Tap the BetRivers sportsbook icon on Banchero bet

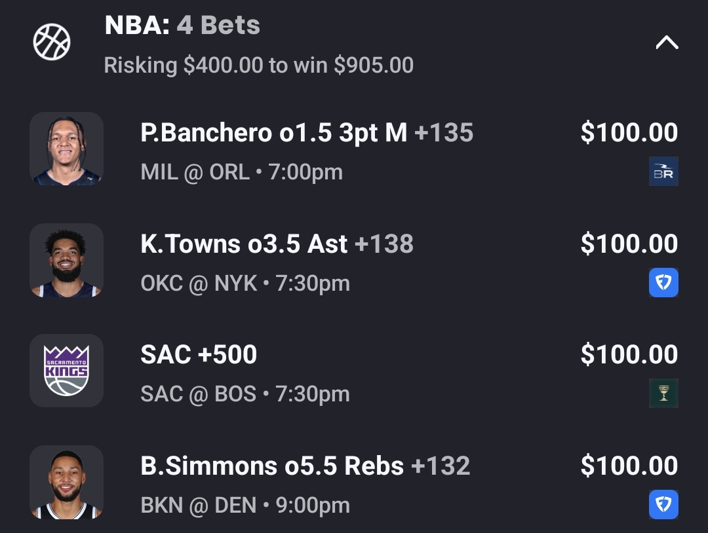coord(663,172)
